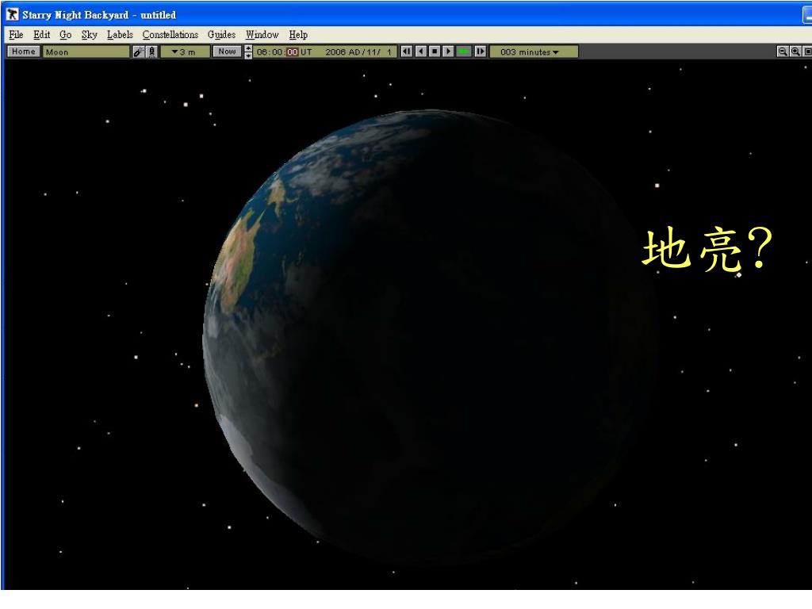Step time backward one increment
The image size is (812, 609).
(x=407, y=52)
